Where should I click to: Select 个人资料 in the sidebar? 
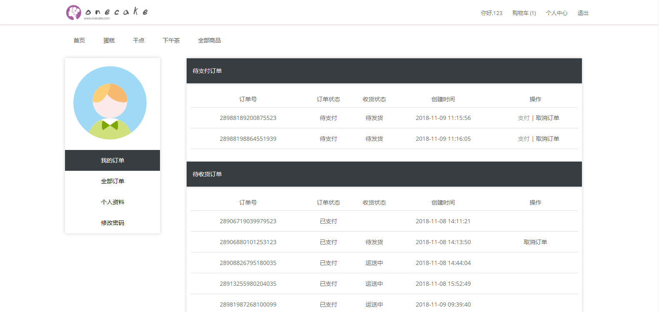point(112,202)
